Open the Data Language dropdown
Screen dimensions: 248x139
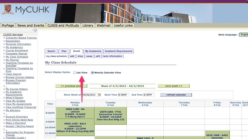click(x=244, y=35)
